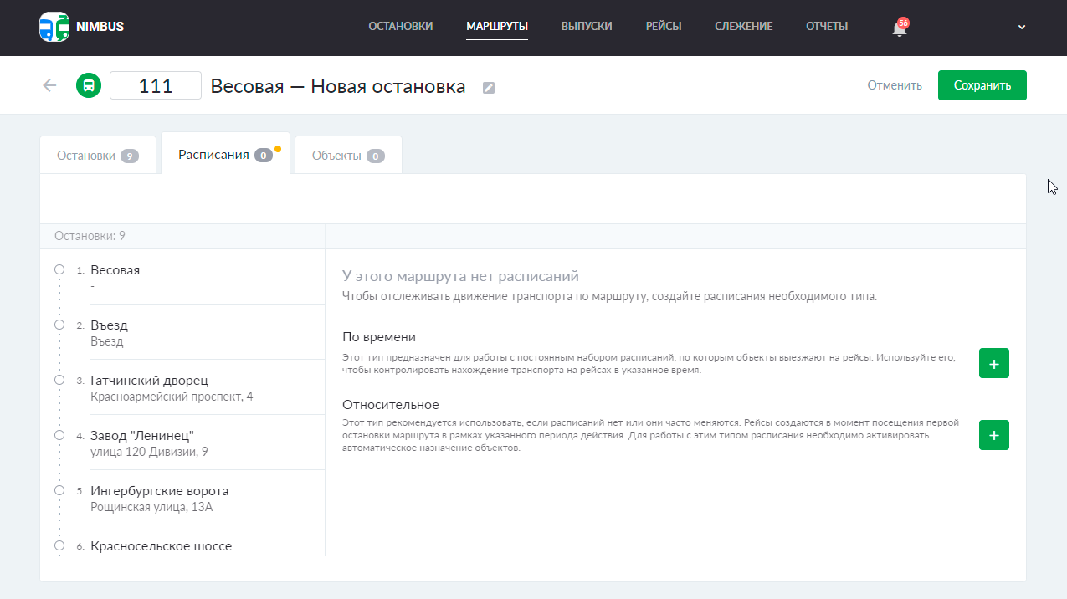Image resolution: width=1067 pixels, height=599 pixels.
Task: Click the green bus transport type icon
Action: (89, 84)
